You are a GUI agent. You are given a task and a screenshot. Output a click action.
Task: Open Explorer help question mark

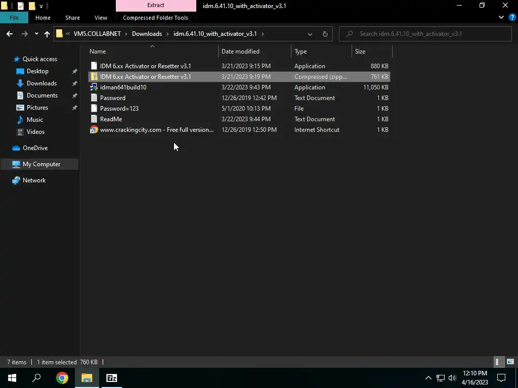pyautogui.click(x=512, y=17)
